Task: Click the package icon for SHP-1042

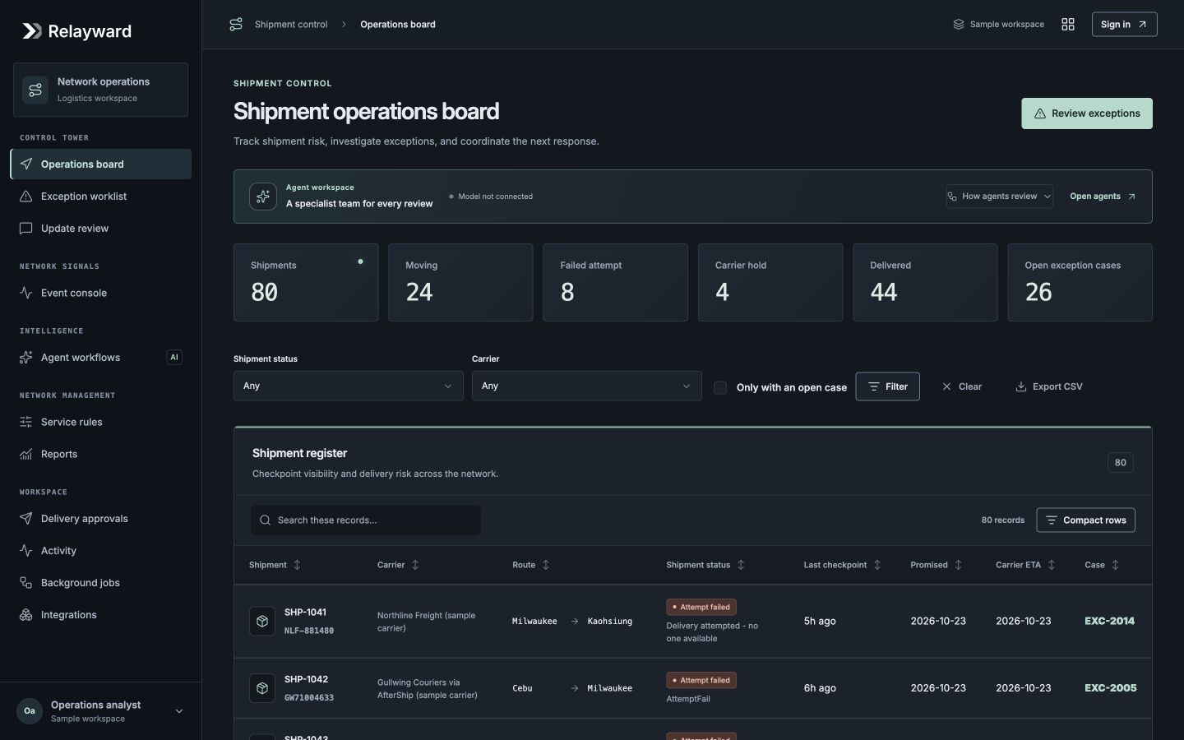Action: click(x=262, y=688)
